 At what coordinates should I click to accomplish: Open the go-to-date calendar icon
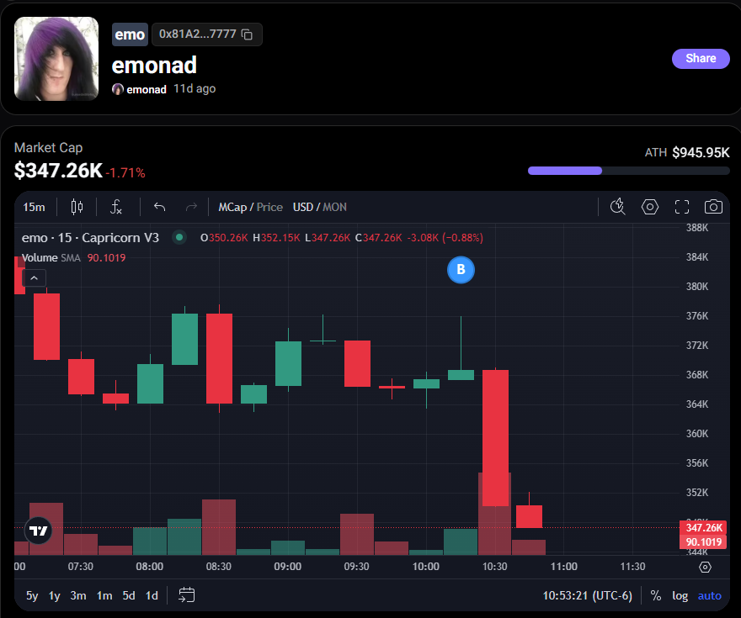[x=187, y=595]
